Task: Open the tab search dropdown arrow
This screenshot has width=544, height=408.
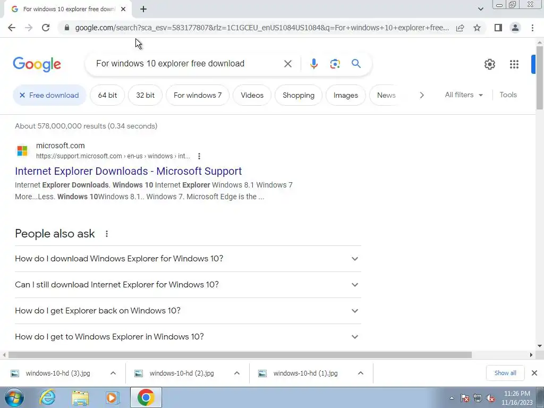Action: tap(480, 9)
